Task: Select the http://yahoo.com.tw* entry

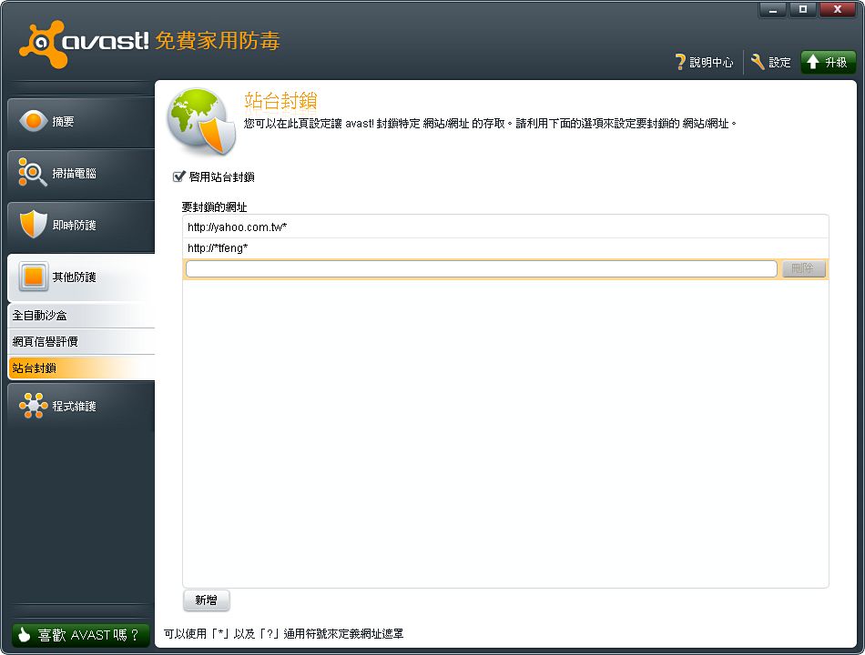Action: pyautogui.click(x=505, y=227)
